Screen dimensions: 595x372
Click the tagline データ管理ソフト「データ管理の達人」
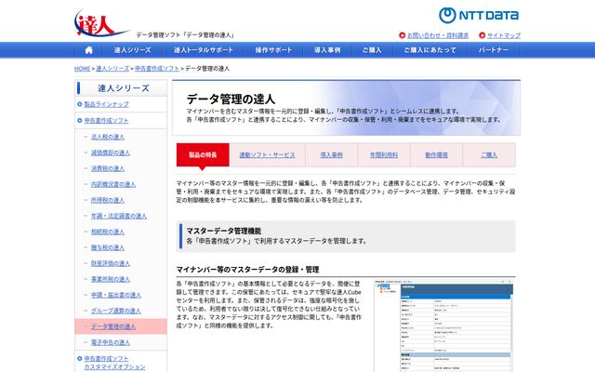click(x=186, y=35)
